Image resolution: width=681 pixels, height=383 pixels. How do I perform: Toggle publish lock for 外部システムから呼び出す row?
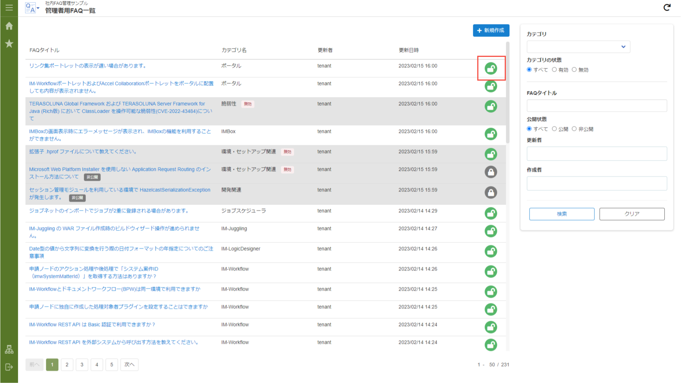click(491, 345)
